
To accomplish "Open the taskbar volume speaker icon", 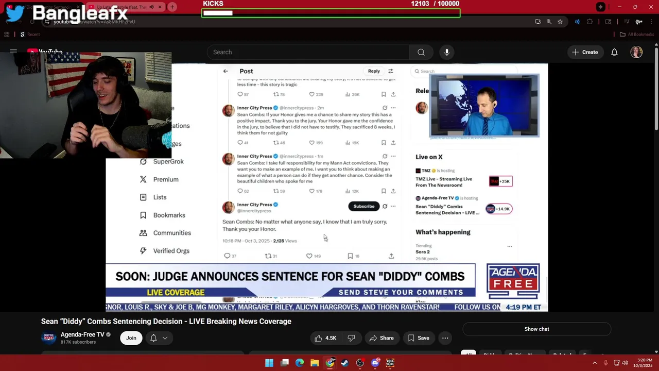I will pyautogui.click(x=625, y=363).
